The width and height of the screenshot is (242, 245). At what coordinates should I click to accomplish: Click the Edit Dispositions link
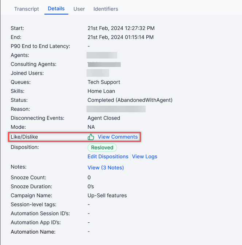(x=108, y=157)
